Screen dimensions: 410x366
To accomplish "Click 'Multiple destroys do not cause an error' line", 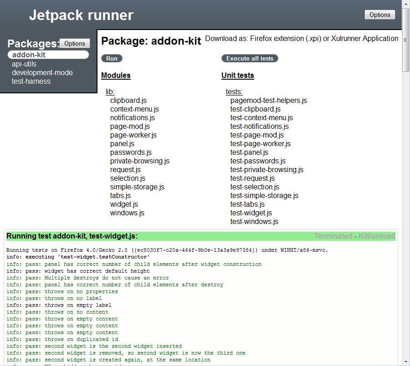I will pos(87,278).
